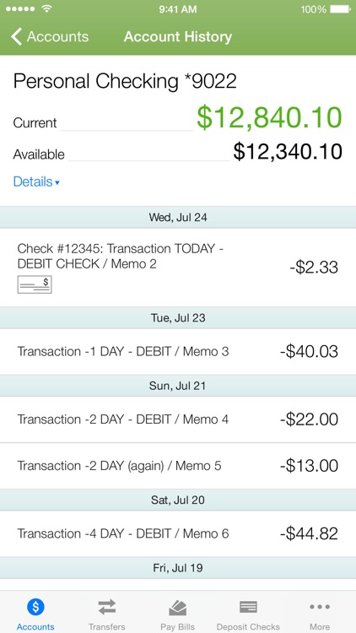Screen dimensions: 356x633
Task: Open the Check #12345 transaction row
Action: pyautogui.click(x=178, y=268)
